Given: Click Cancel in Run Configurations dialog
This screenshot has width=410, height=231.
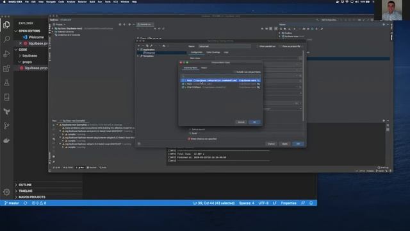Looking at the screenshot, I should pyautogui.click(x=271, y=144).
